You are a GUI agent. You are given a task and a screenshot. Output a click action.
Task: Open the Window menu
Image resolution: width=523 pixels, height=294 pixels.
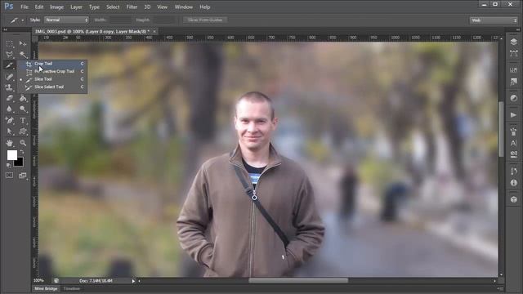pos(183,7)
